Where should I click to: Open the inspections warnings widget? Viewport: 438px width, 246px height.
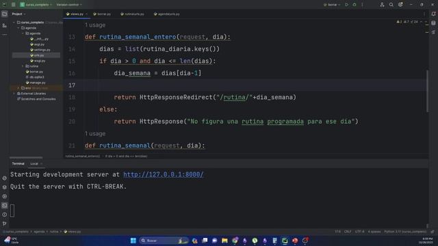click(x=407, y=22)
